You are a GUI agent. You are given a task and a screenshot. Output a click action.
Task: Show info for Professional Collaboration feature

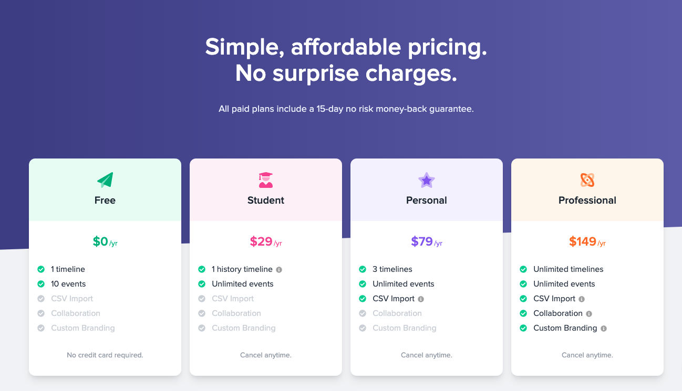pos(589,314)
